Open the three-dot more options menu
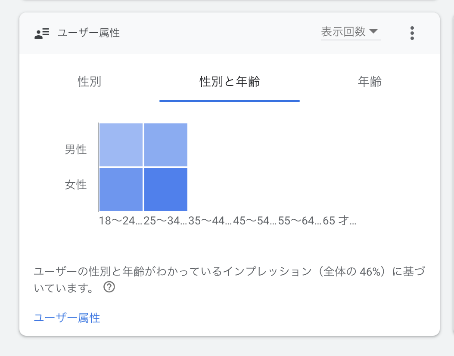This screenshot has width=454, height=356. [x=412, y=33]
